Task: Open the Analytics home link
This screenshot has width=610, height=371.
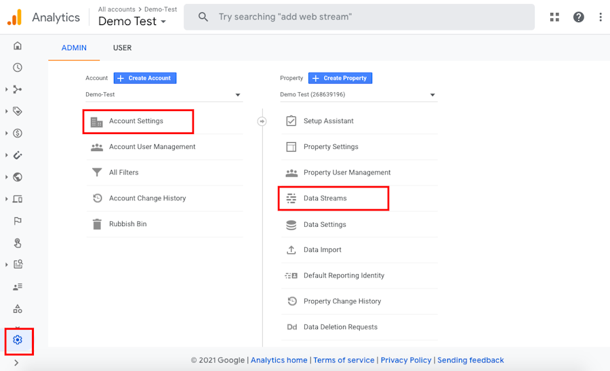Action: (279, 360)
